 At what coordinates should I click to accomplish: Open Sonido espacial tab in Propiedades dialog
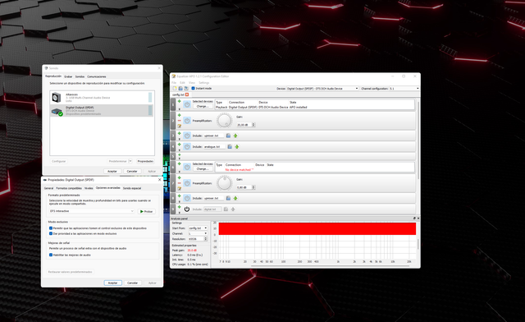coord(132,188)
